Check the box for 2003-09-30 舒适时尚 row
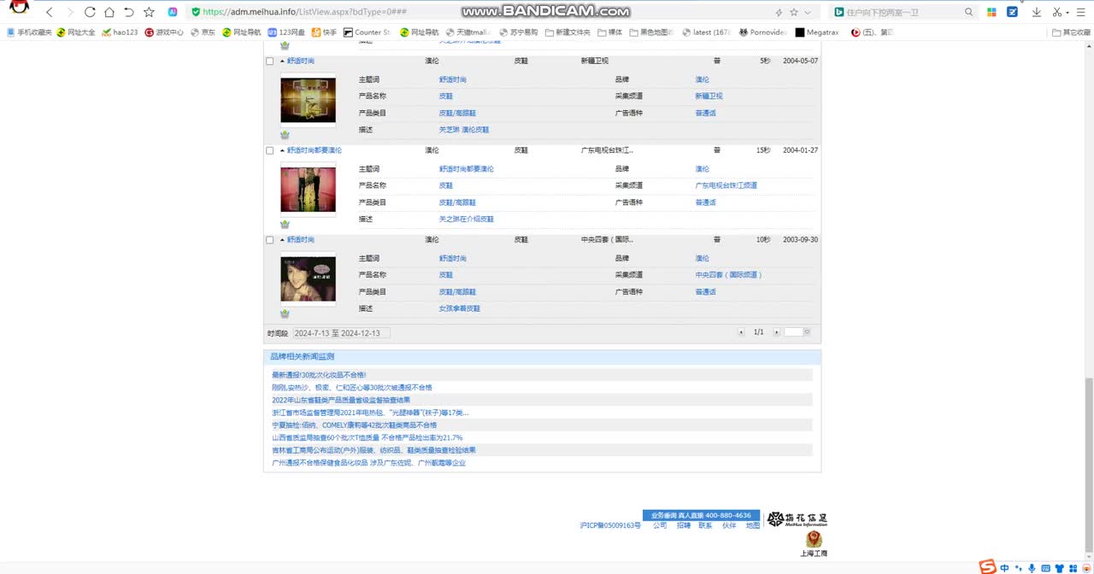 [x=270, y=240]
